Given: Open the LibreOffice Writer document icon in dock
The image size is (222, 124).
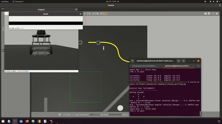Looking at the screenshot, I should (x=9, y=121).
